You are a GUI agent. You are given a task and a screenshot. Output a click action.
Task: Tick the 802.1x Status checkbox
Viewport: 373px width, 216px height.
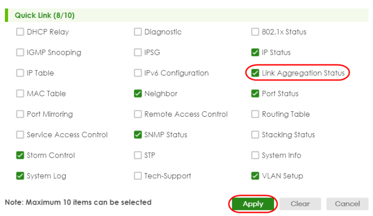point(256,32)
